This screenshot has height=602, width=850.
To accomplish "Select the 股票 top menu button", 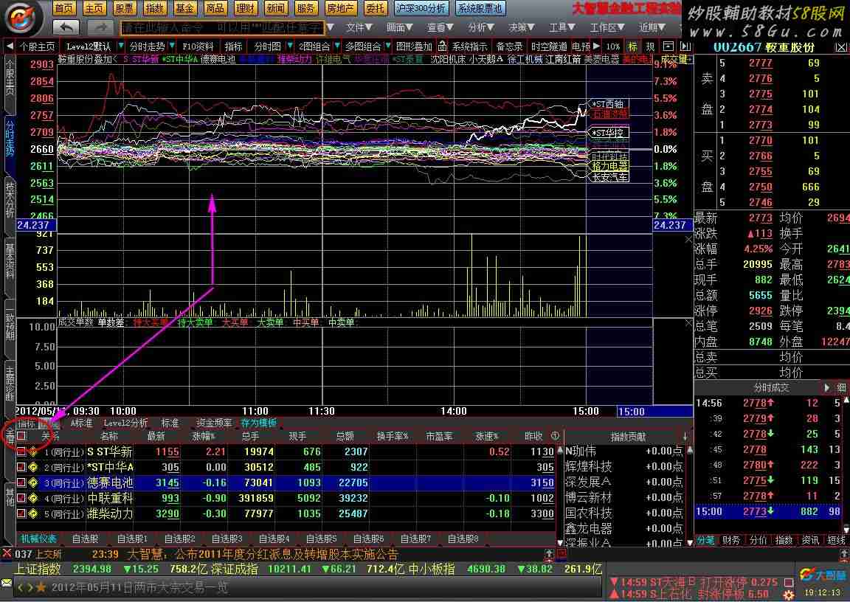I will tap(124, 8).
